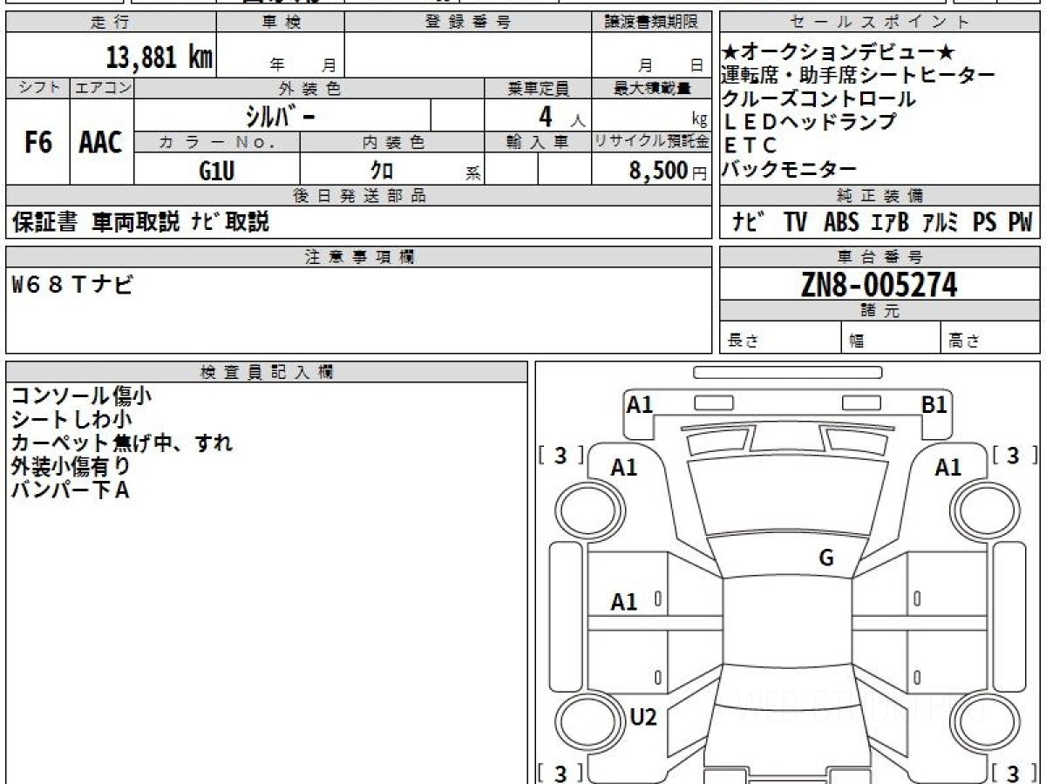Click the 純正装備 header
The width and height of the screenshot is (1046, 784).
(880, 196)
